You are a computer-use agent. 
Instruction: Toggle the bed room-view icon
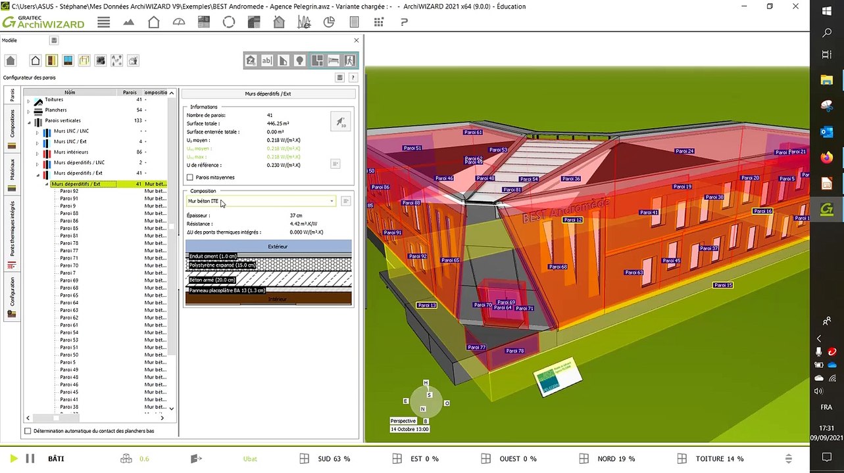334,60
